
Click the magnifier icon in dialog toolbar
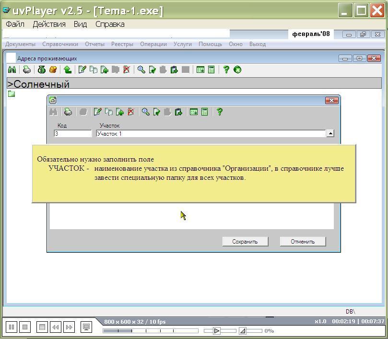tap(145, 112)
